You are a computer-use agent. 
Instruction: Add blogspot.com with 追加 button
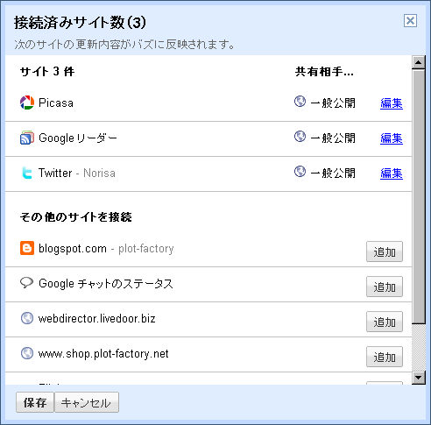(x=385, y=251)
